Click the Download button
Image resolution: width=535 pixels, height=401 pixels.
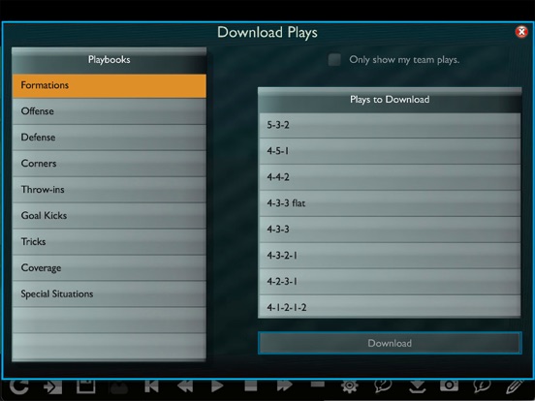[390, 343]
